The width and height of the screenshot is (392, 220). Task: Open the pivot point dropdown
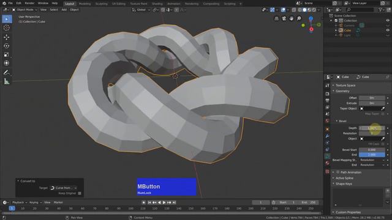[156, 10]
